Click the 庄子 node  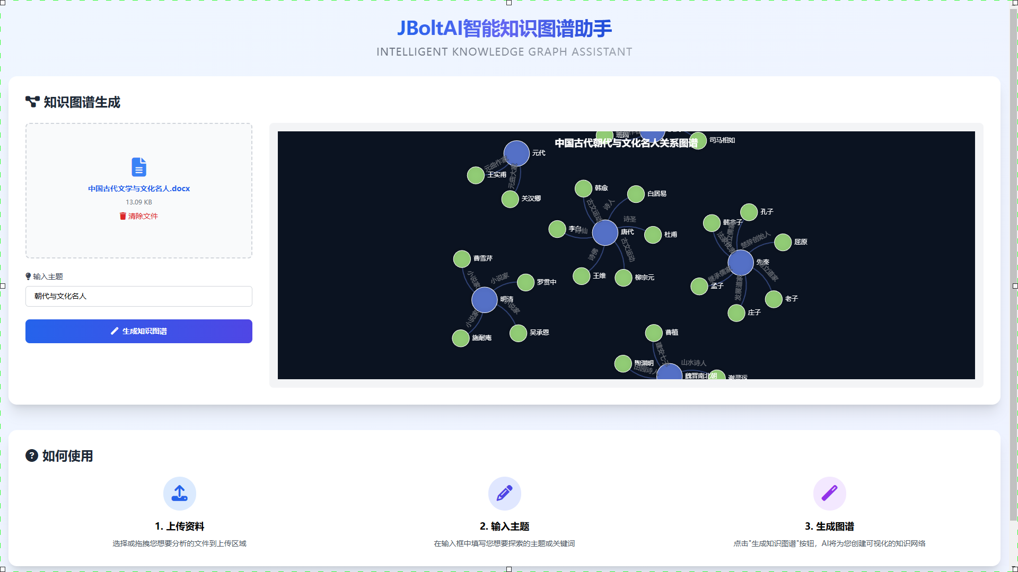point(736,313)
